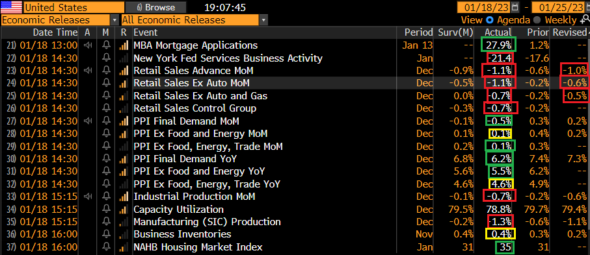
Task: Toggle alert bell for NAHB Housing Market Index
Action: coord(107,247)
